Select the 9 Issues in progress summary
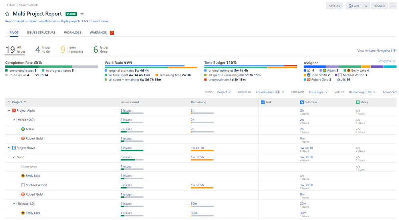 coord(72,49)
